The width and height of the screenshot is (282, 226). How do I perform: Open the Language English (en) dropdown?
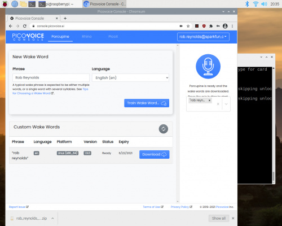[130, 77]
